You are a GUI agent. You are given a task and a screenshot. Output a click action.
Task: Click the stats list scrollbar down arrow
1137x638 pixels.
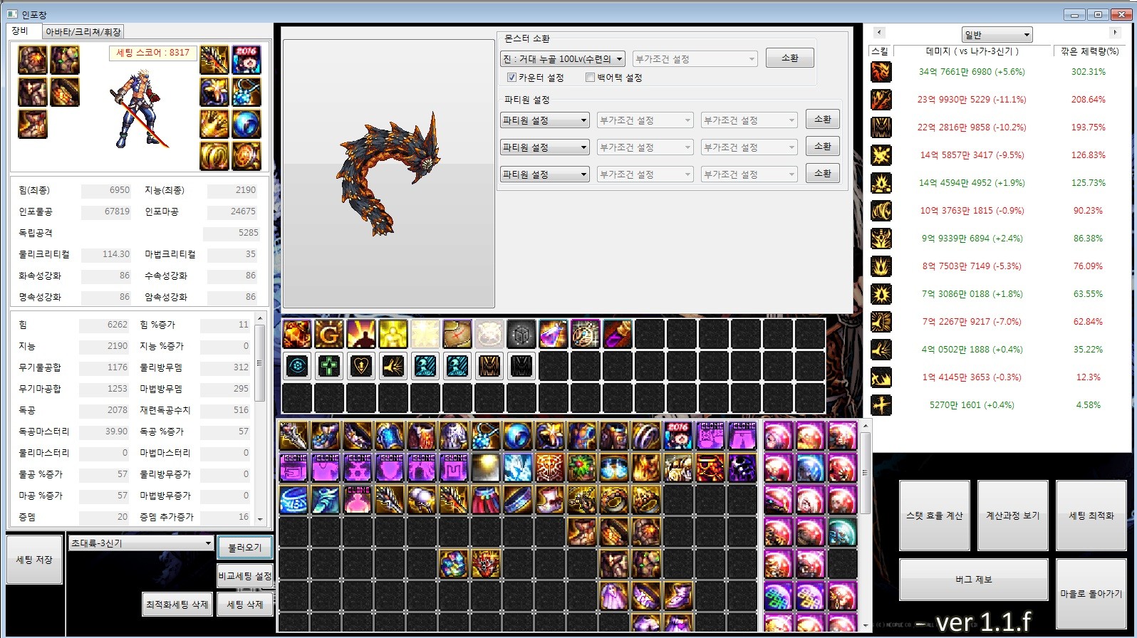tap(260, 520)
